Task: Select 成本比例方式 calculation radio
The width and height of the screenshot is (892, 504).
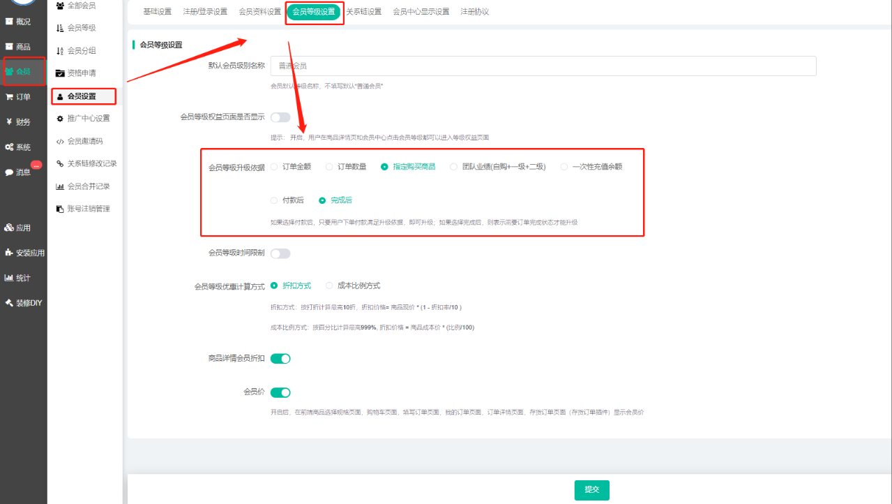Action: [x=330, y=286]
